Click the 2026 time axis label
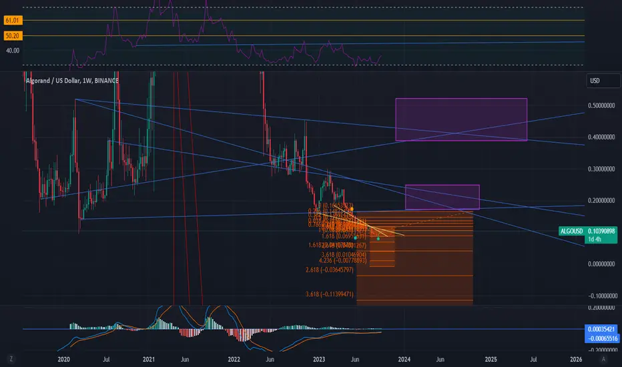 (x=576, y=359)
